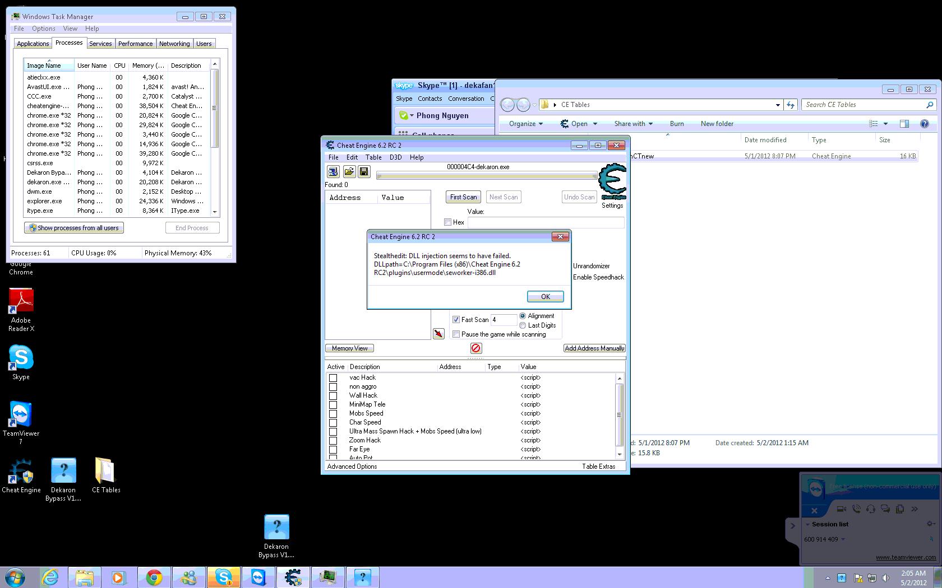Click the red arrow copy-to-address-list icon
This screenshot has width=942, height=588.
point(438,334)
